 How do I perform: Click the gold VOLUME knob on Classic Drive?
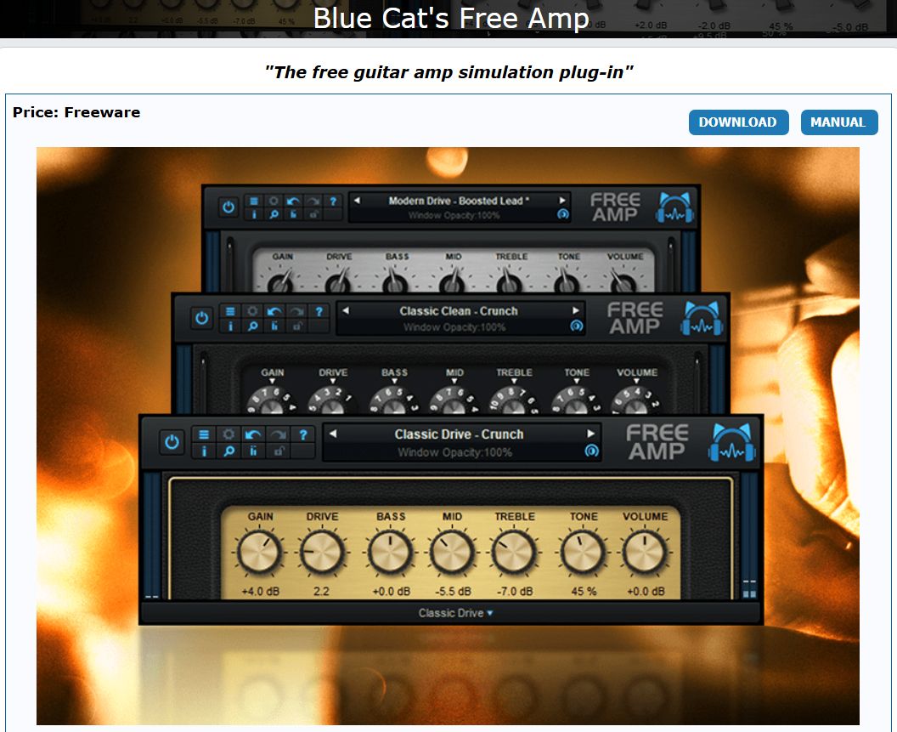tap(645, 553)
